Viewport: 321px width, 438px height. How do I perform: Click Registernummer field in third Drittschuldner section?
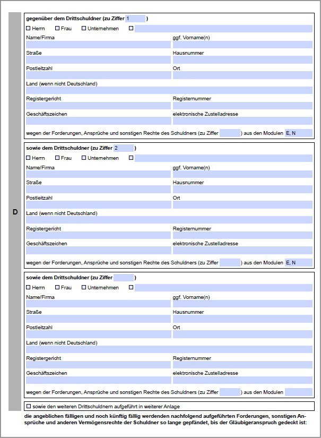tap(242, 365)
